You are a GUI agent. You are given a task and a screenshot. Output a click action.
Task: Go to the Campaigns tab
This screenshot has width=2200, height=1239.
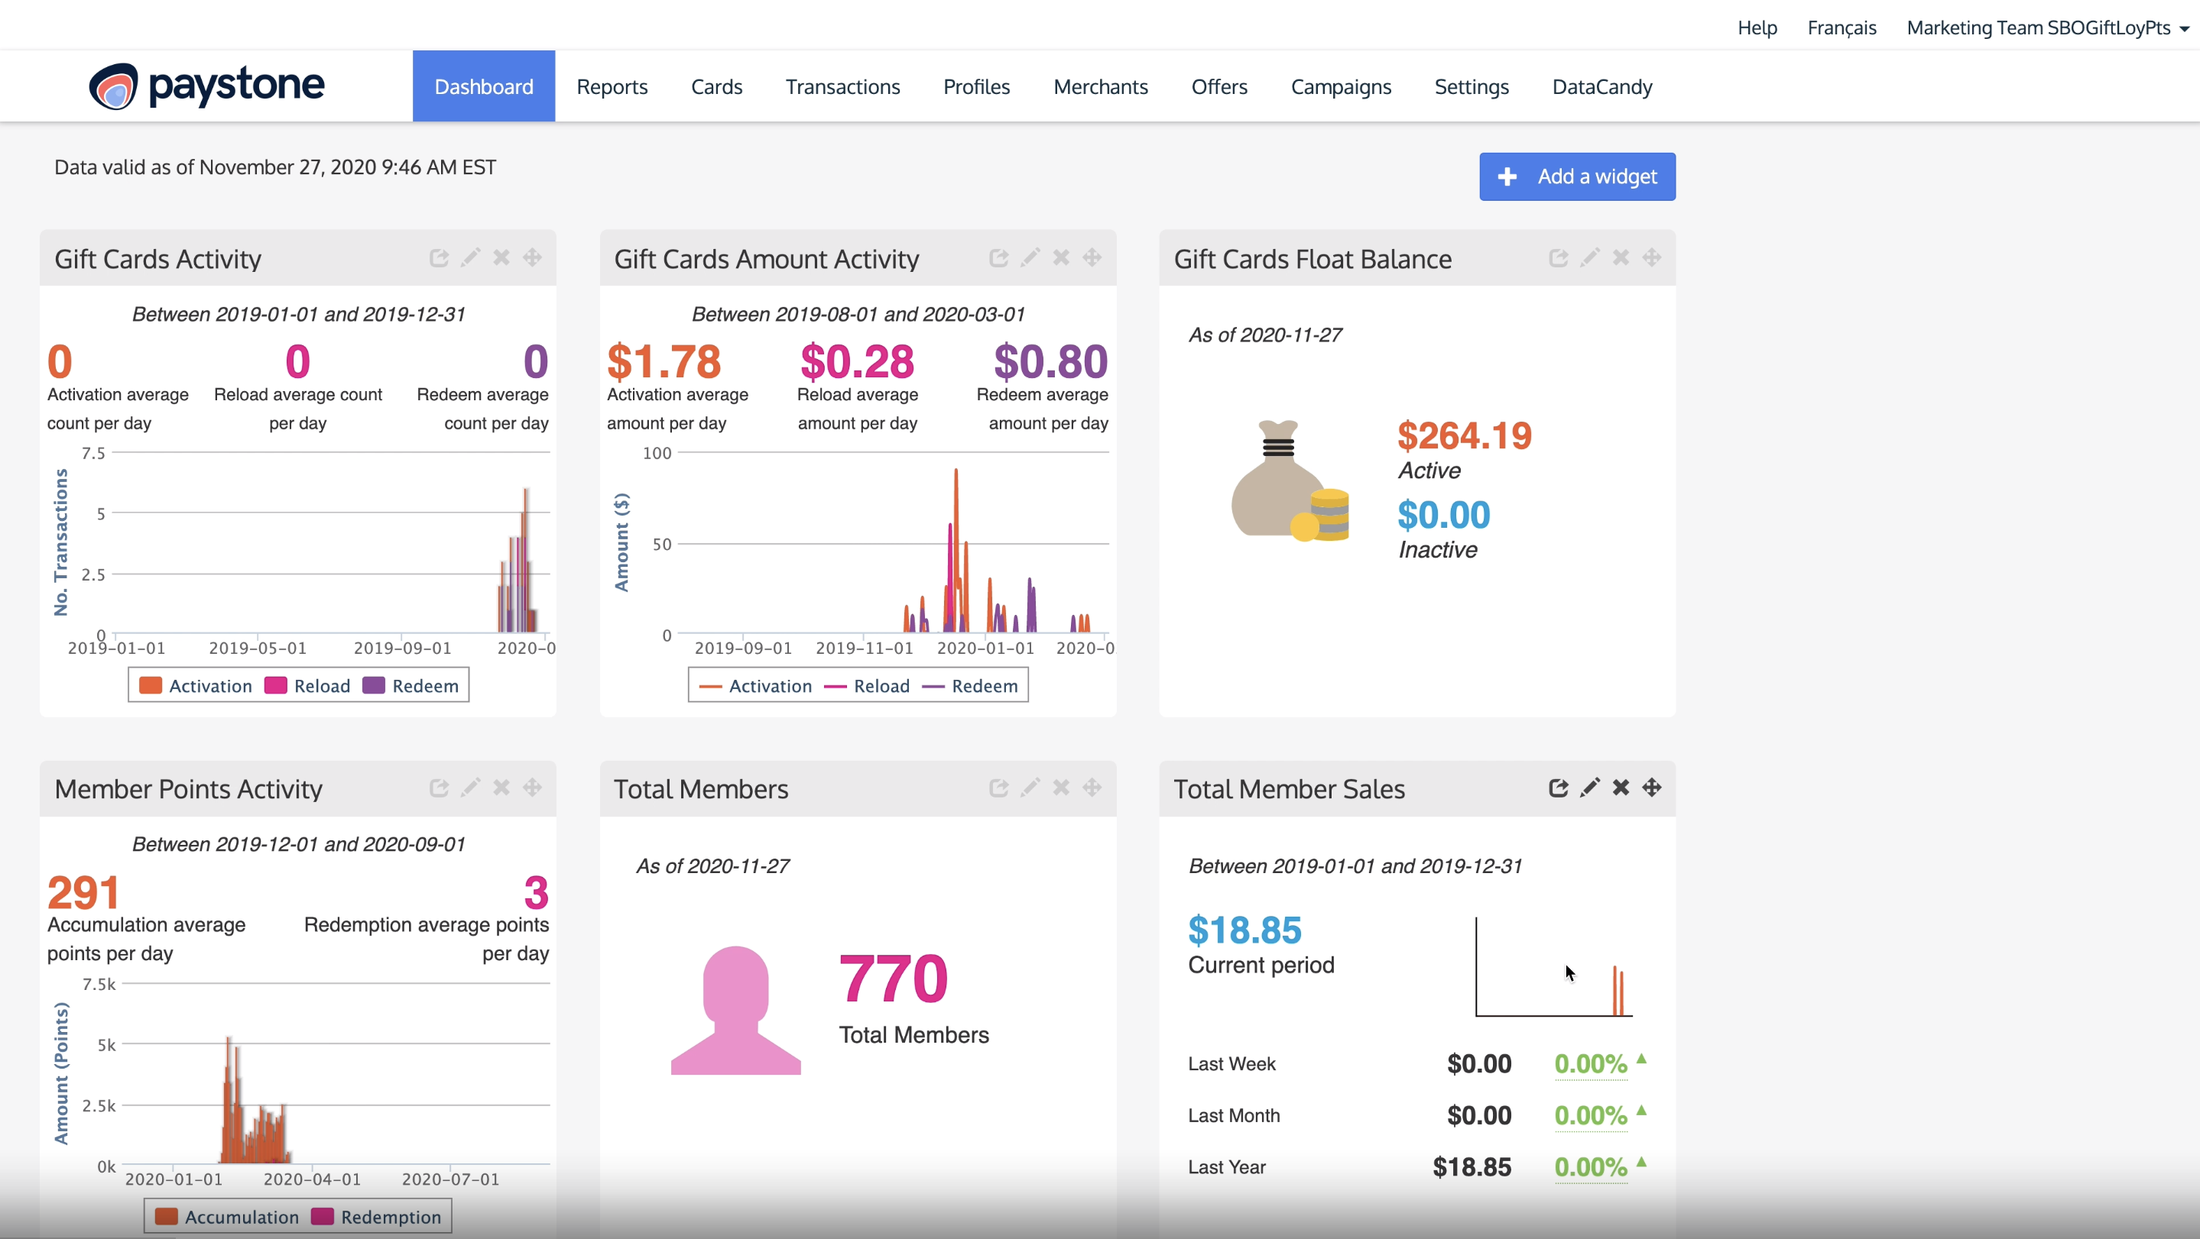(x=1340, y=87)
